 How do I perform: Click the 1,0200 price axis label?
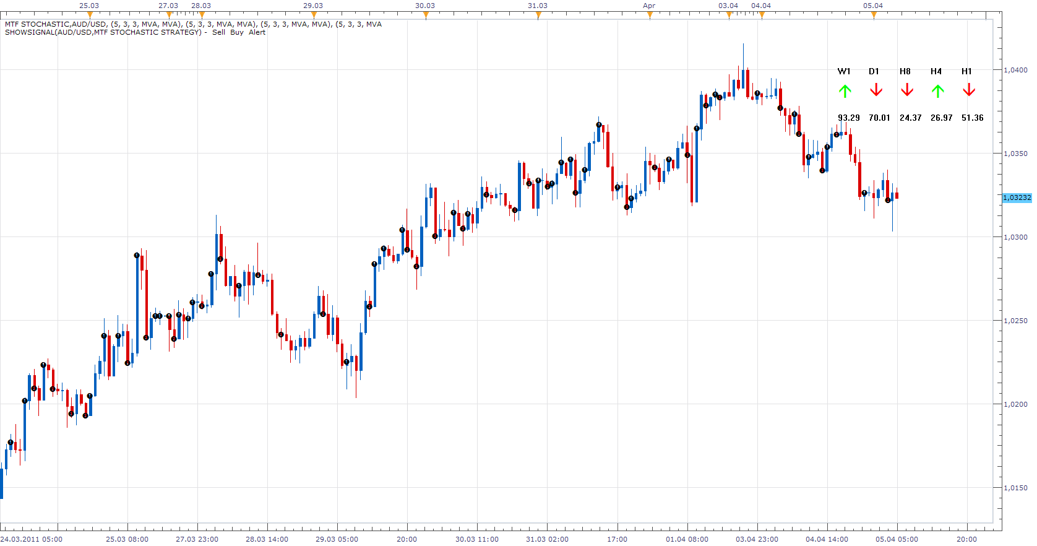point(1015,404)
